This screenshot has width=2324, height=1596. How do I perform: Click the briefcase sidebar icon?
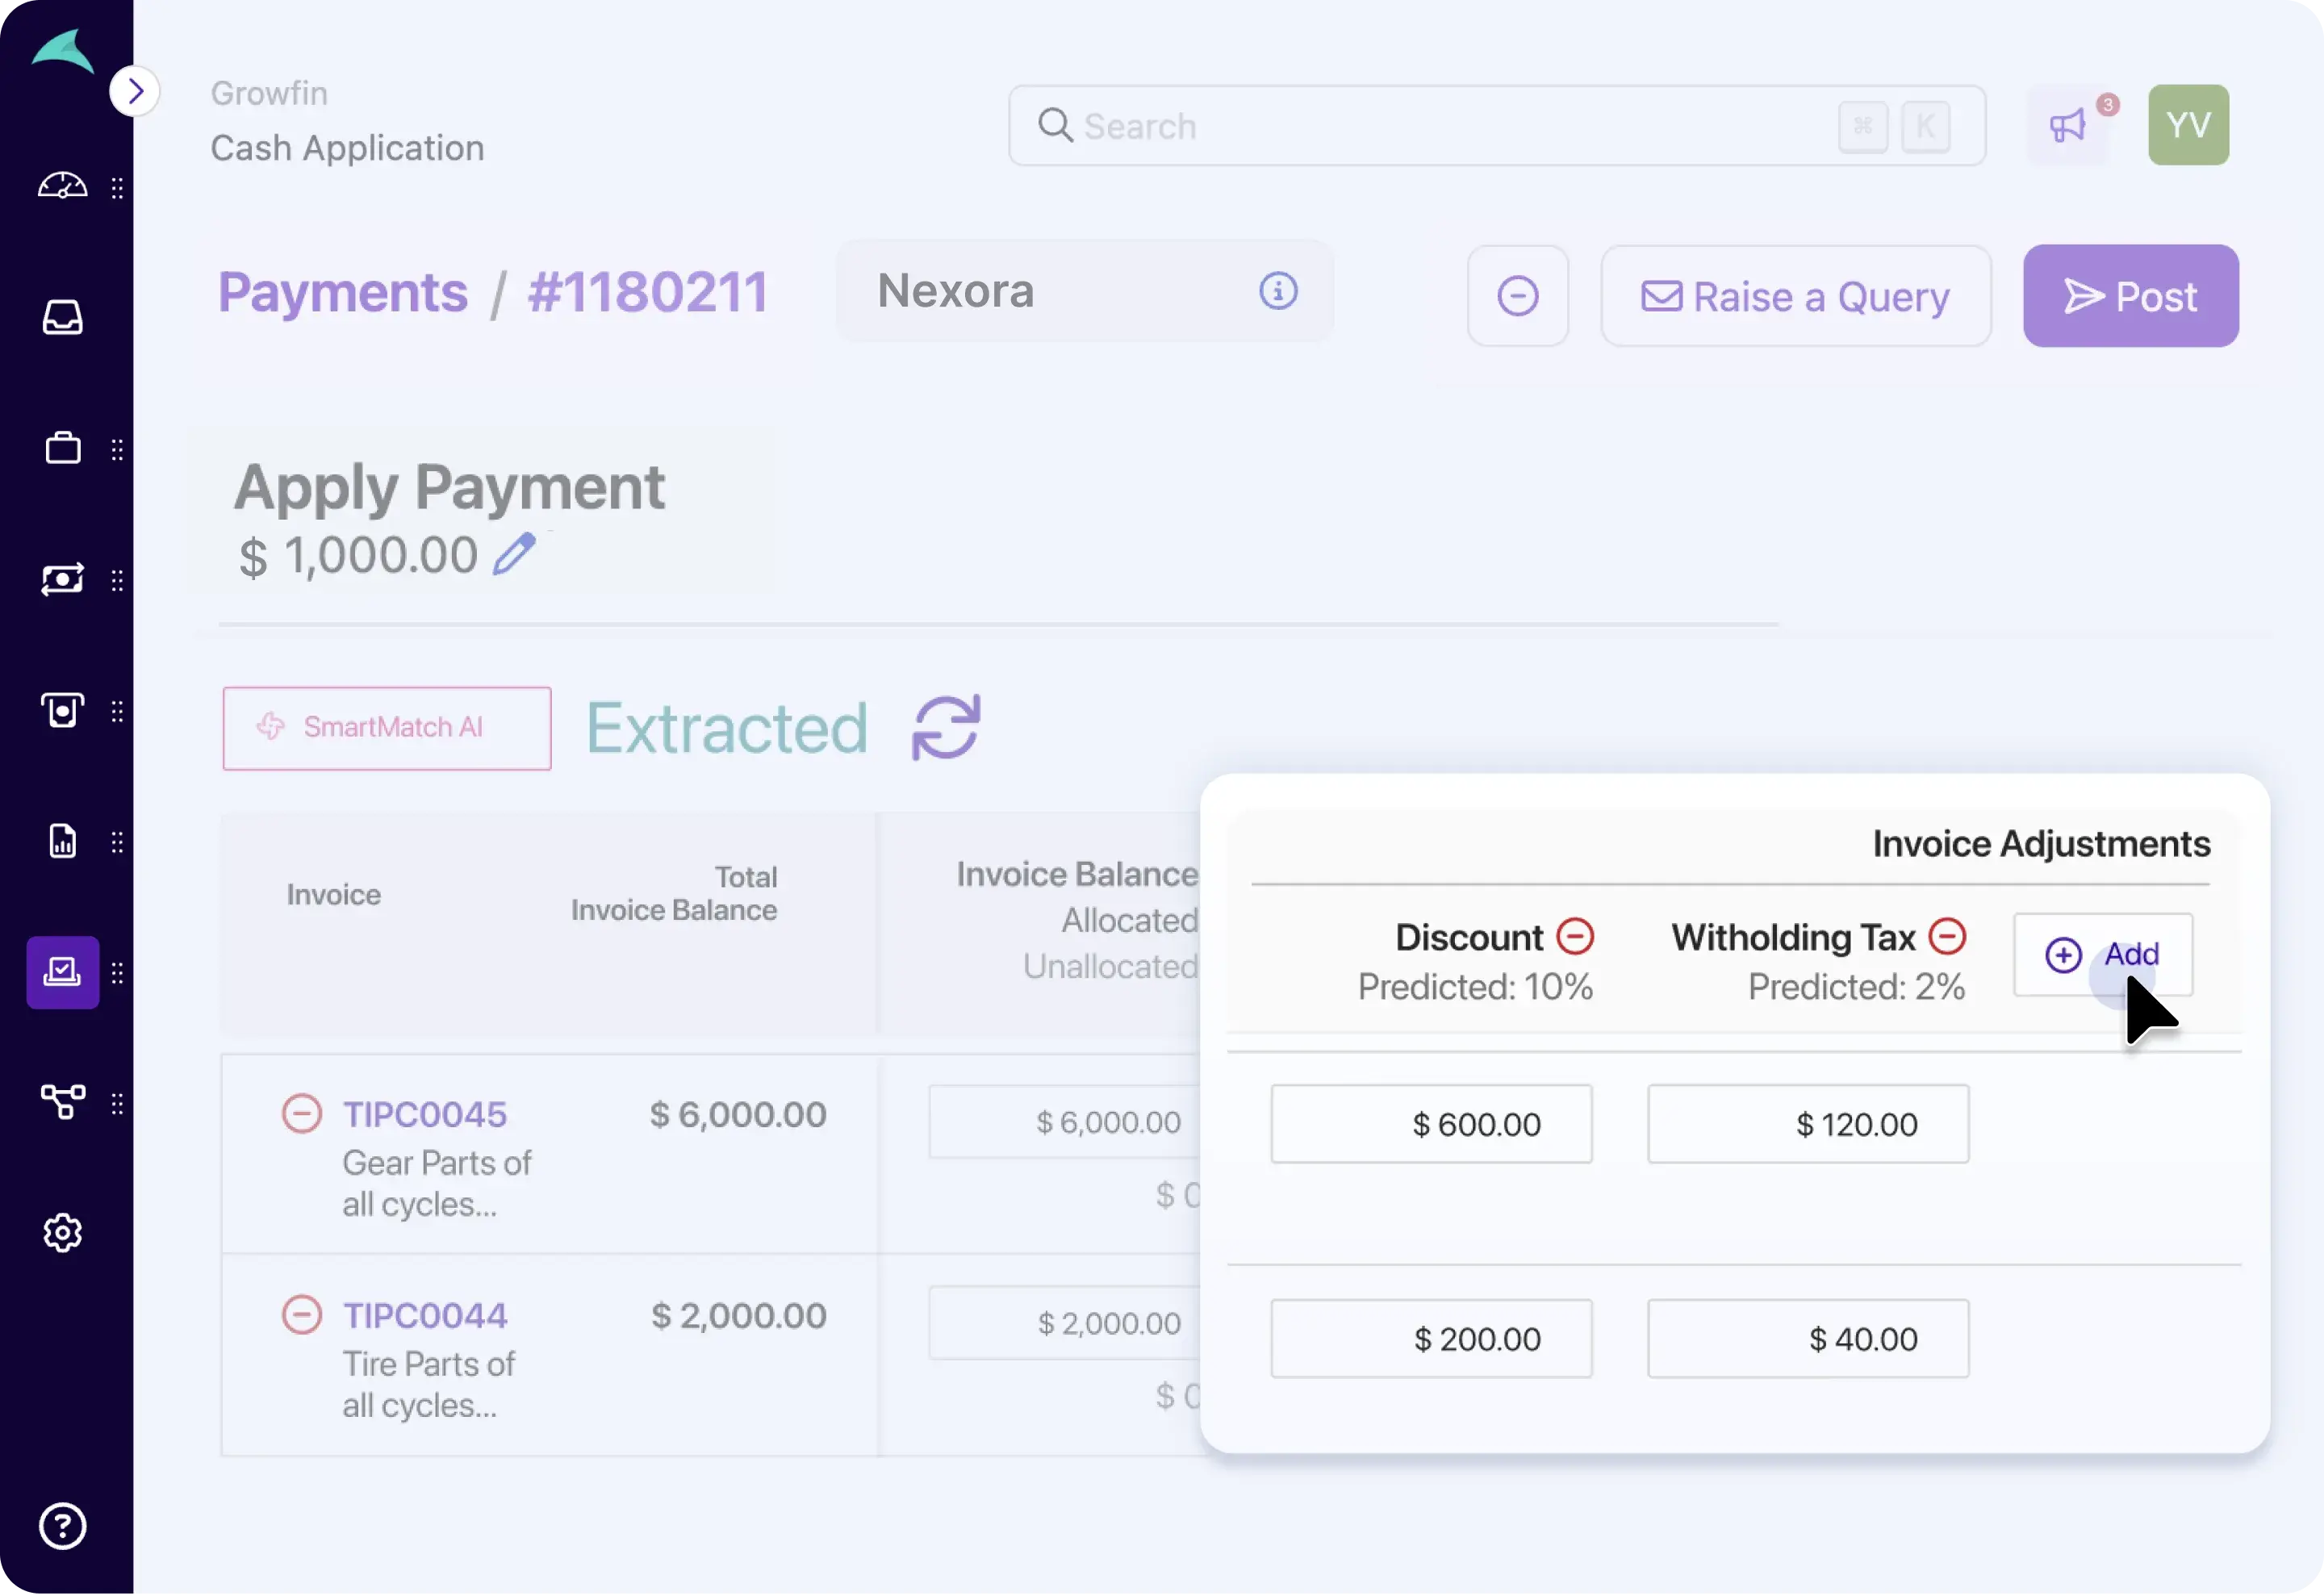coord(62,448)
